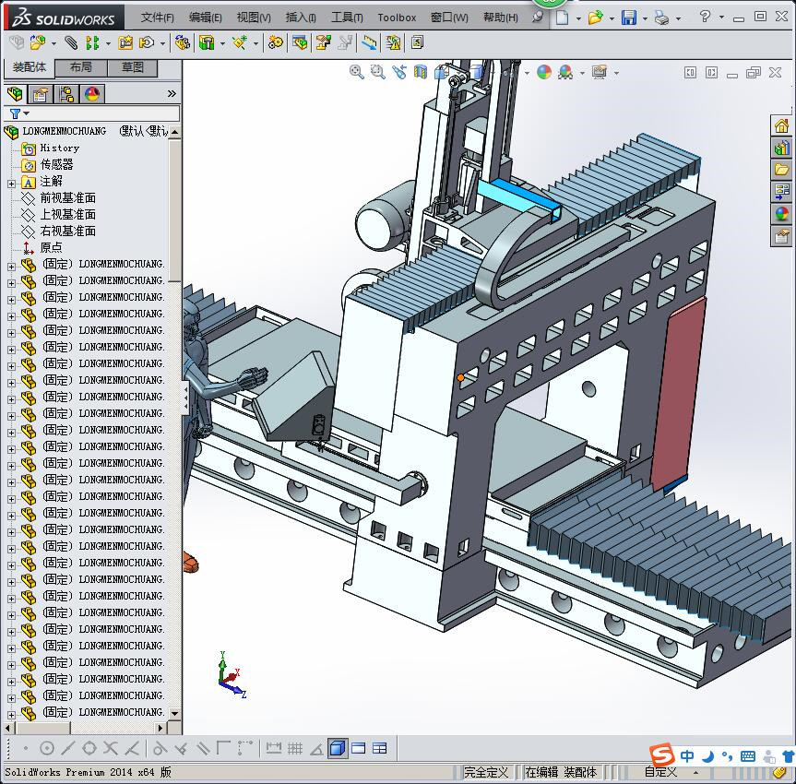
Task: Toggle the grid snap icon in bottom toolbar
Action: 295,748
